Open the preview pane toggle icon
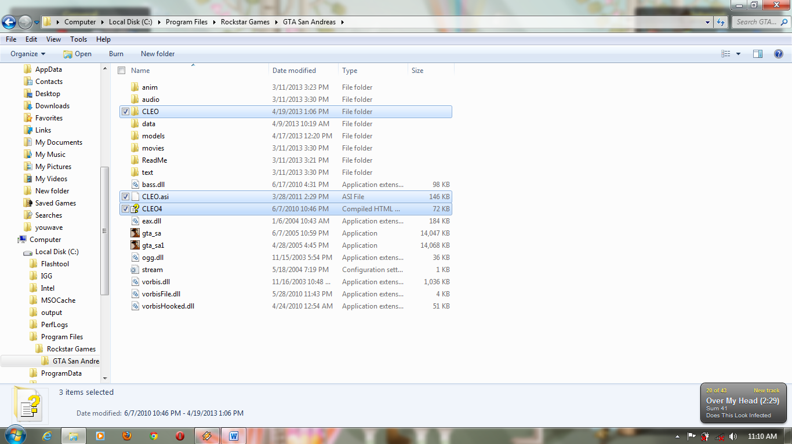 click(x=758, y=54)
